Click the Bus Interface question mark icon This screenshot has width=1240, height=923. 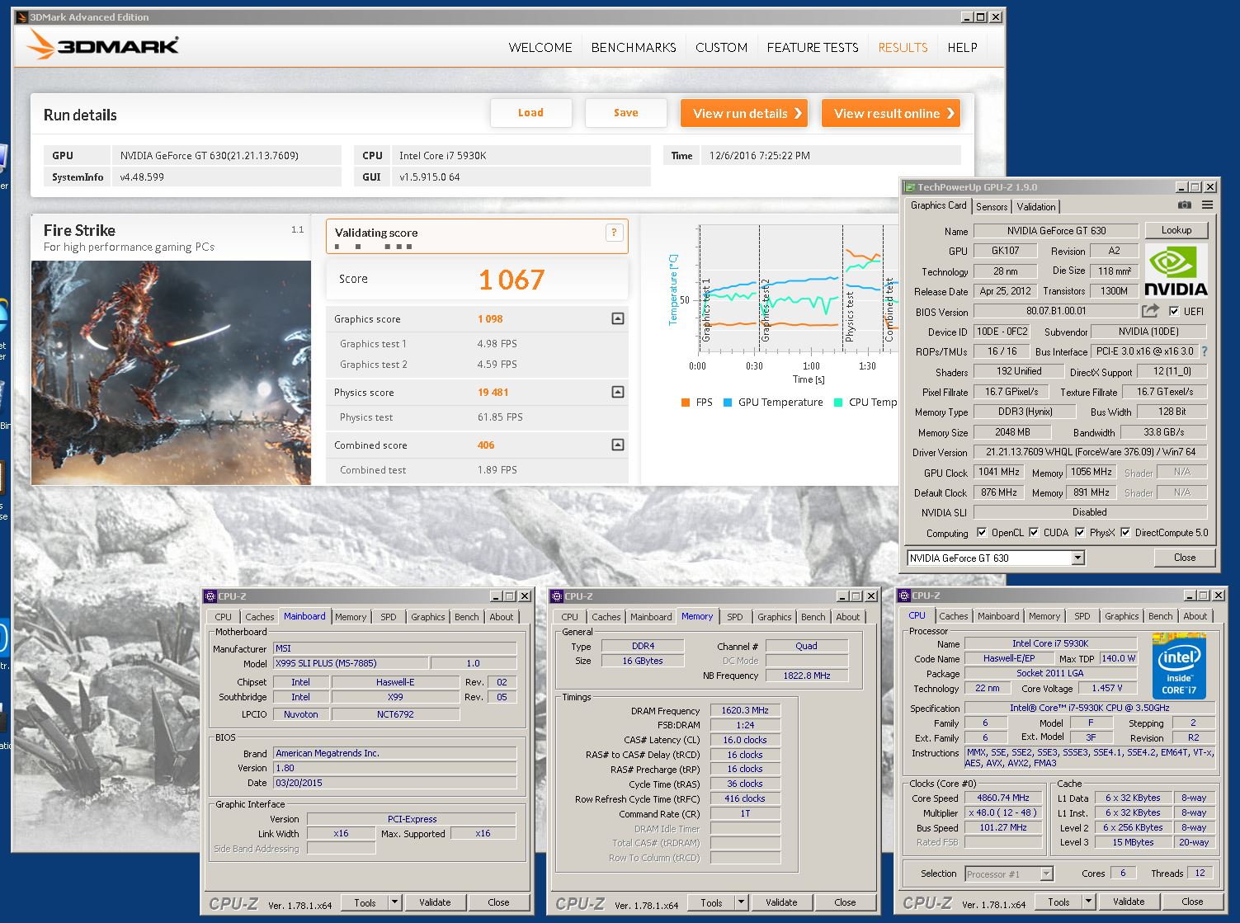[x=1205, y=351]
